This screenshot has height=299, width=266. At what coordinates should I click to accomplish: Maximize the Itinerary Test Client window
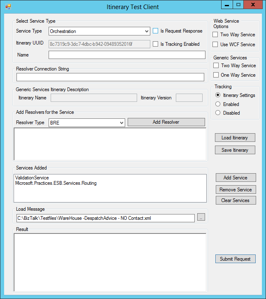tap(238, 5)
